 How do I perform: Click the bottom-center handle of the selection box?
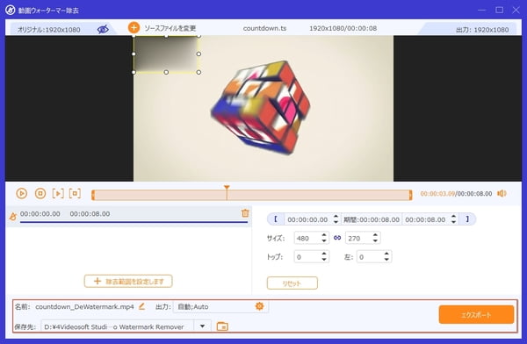coord(166,72)
